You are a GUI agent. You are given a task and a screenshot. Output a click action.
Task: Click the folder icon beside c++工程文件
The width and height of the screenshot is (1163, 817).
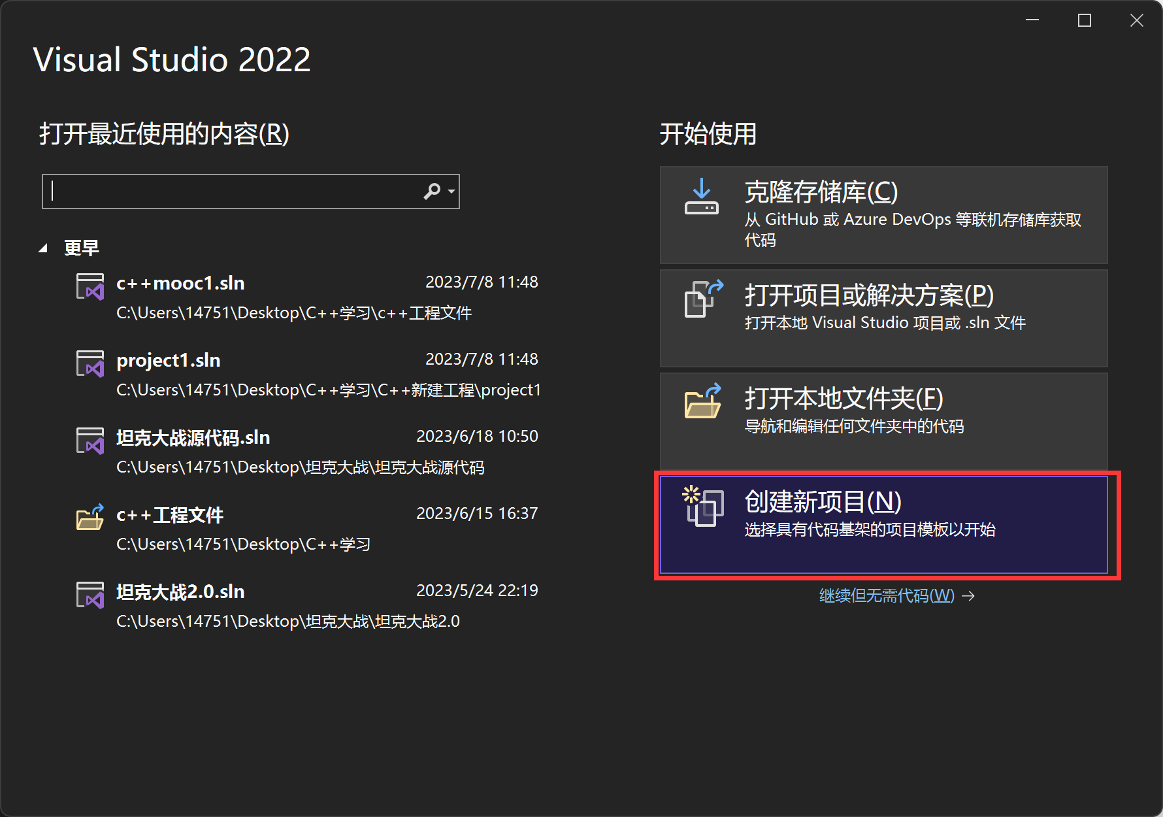tap(90, 517)
